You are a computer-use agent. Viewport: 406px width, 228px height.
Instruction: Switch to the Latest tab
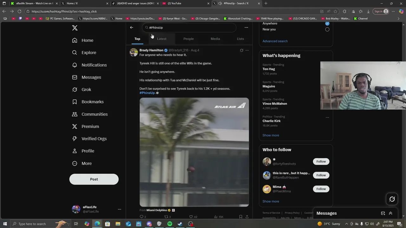162,39
